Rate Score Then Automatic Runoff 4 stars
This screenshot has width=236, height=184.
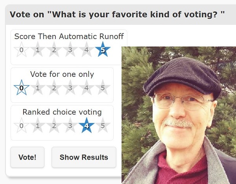(x=87, y=50)
